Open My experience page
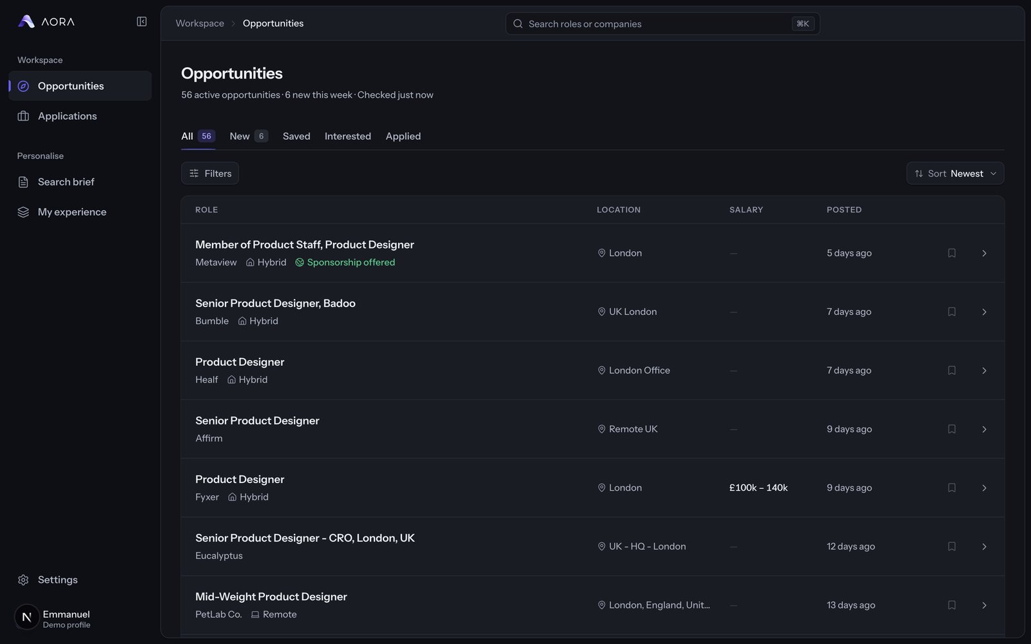The image size is (1031, 644). pos(81,212)
